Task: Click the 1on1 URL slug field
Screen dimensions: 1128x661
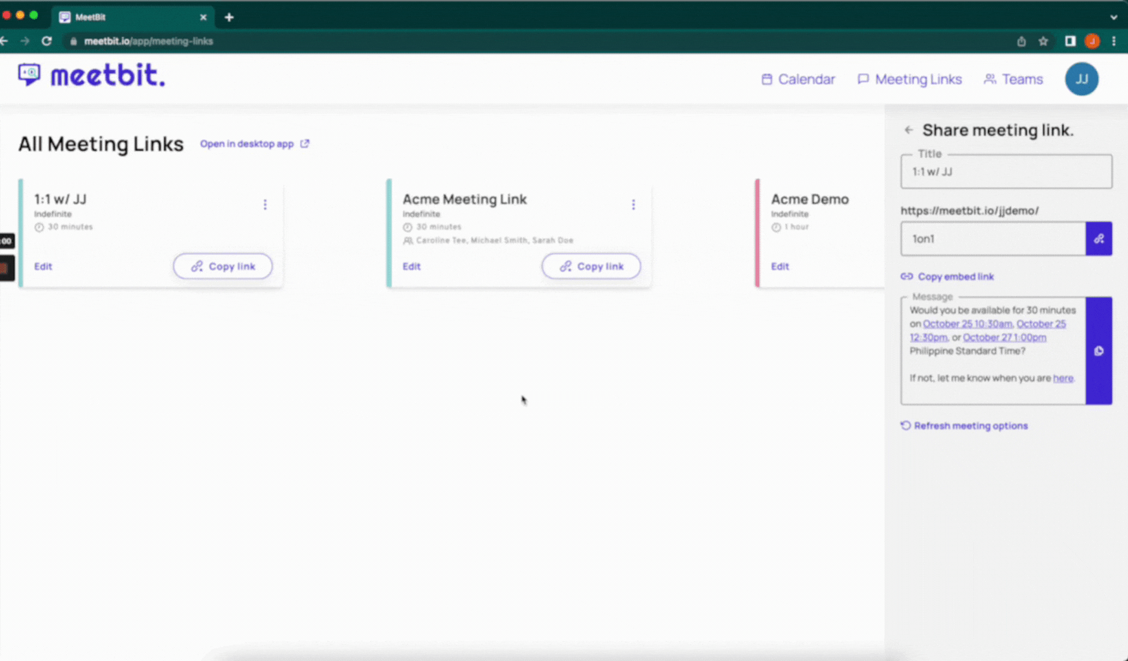Action: tap(993, 239)
